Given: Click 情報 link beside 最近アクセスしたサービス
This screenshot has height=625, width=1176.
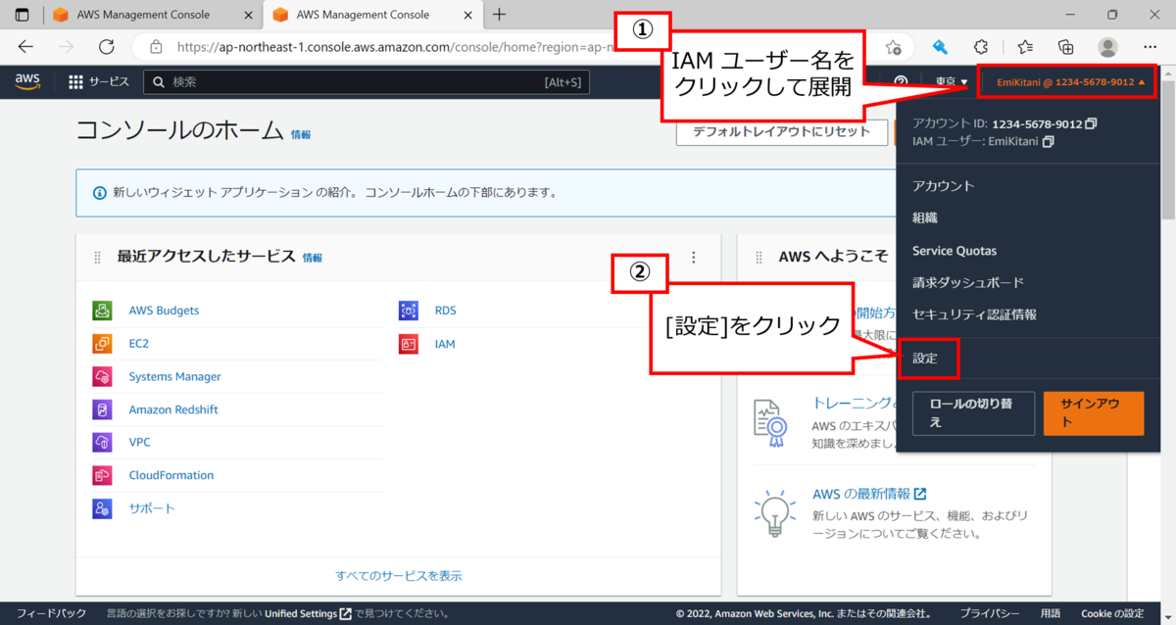Looking at the screenshot, I should [313, 258].
